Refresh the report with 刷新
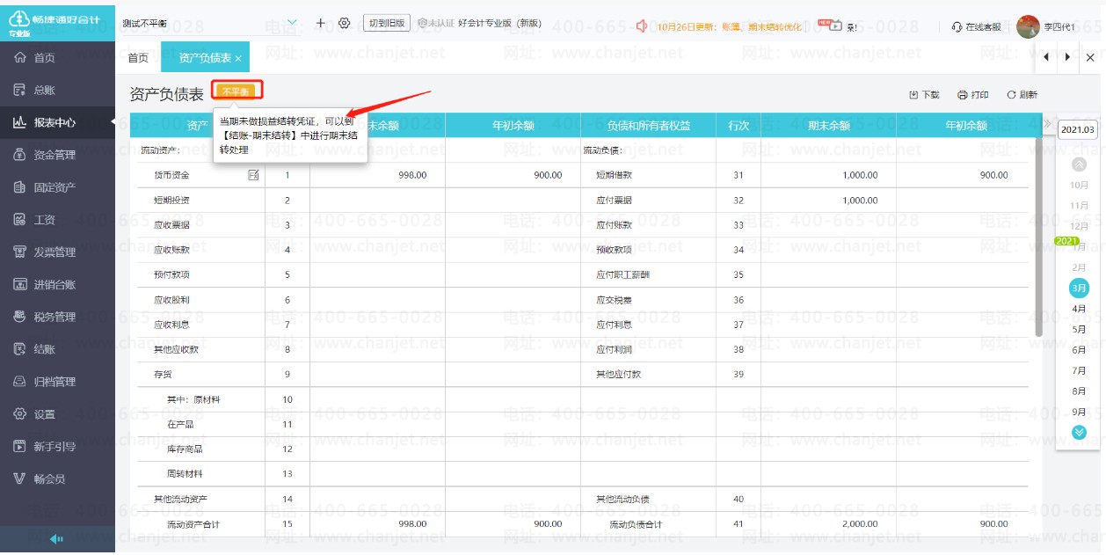The height and width of the screenshot is (555, 1106). [x=1022, y=95]
